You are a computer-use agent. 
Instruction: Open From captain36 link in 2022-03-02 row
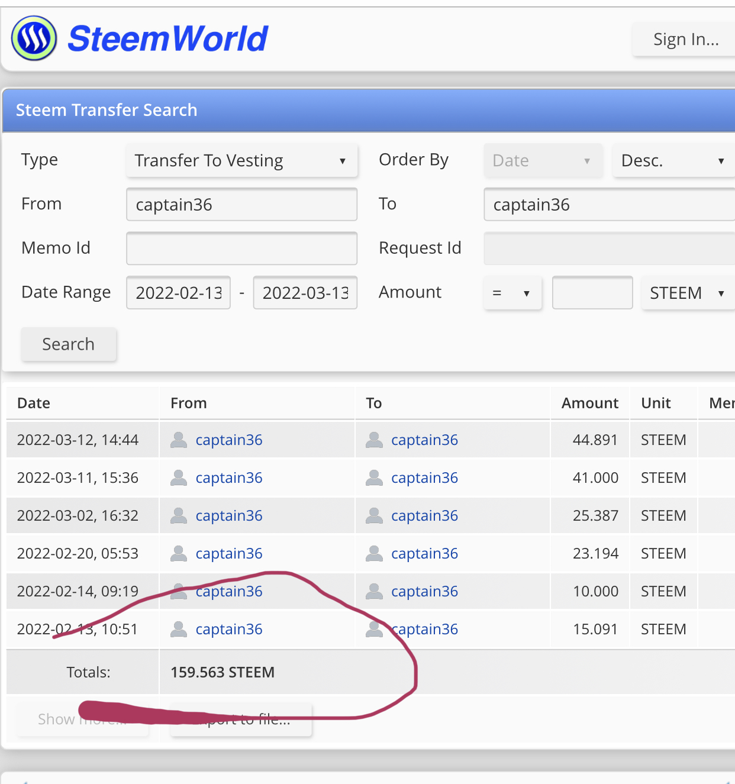(229, 516)
